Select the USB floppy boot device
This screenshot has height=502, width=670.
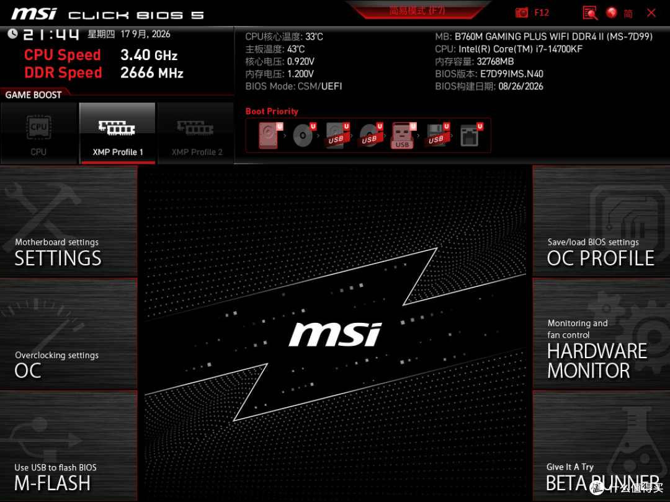(x=437, y=135)
